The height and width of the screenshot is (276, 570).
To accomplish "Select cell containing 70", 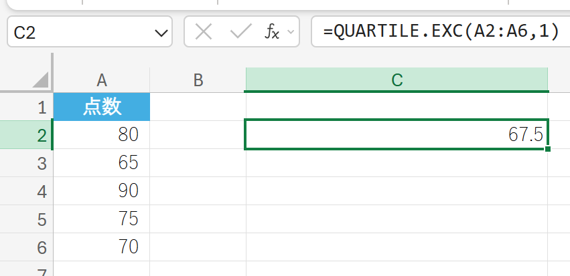I will point(102,247).
